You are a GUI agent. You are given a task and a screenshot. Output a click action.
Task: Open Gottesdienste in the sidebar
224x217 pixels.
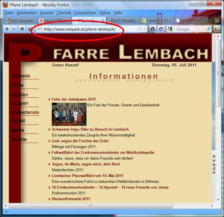coord(25,113)
